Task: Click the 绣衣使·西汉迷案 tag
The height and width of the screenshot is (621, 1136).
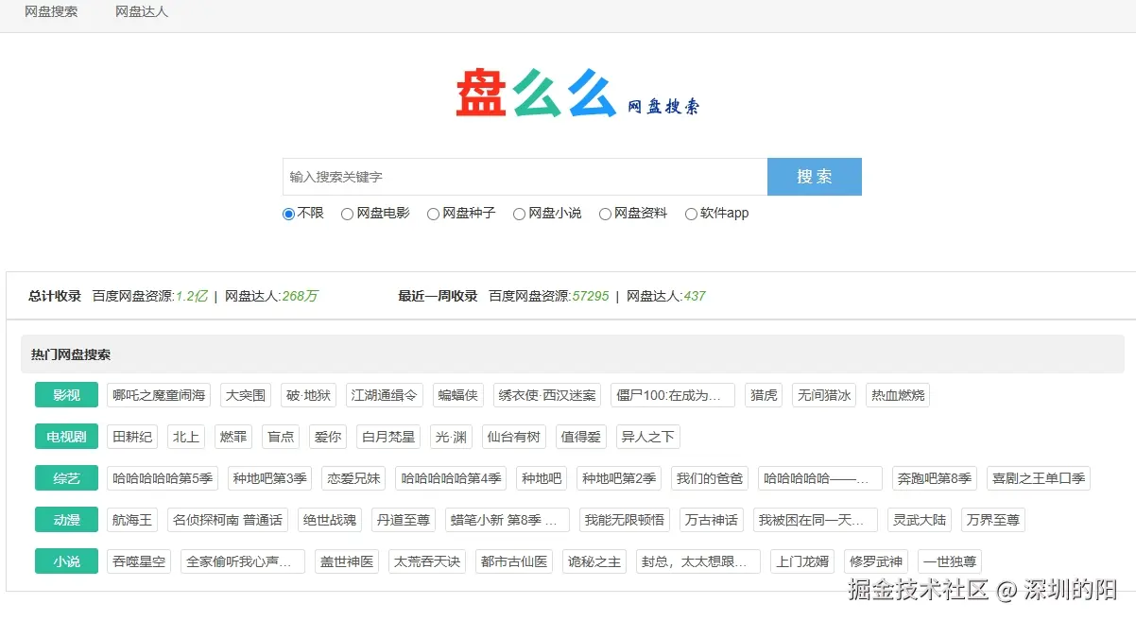Action: pos(547,395)
